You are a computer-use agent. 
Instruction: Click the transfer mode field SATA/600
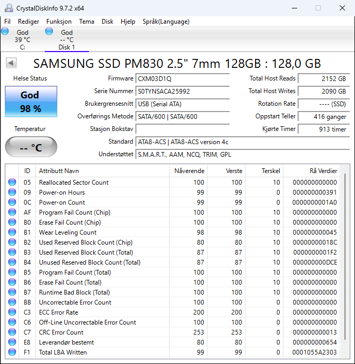(x=182, y=116)
